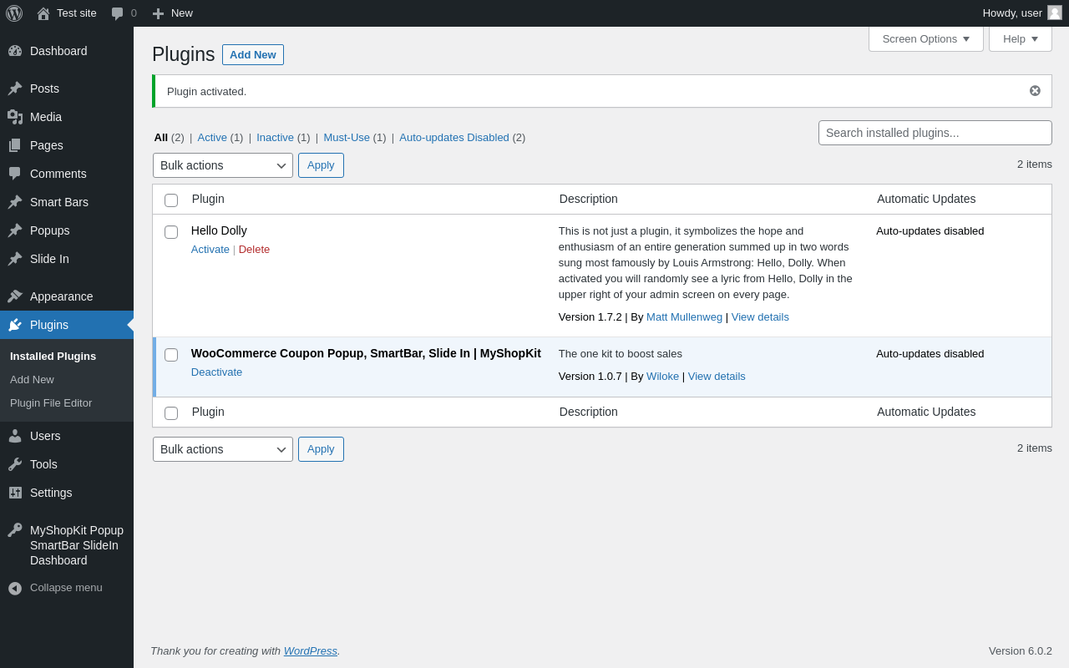The image size is (1069, 668).
Task: Deactivate the MyShopKit plugin
Action: coord(216,372)
